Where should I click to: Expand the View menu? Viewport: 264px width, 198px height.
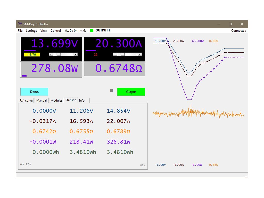pos(44,31)
